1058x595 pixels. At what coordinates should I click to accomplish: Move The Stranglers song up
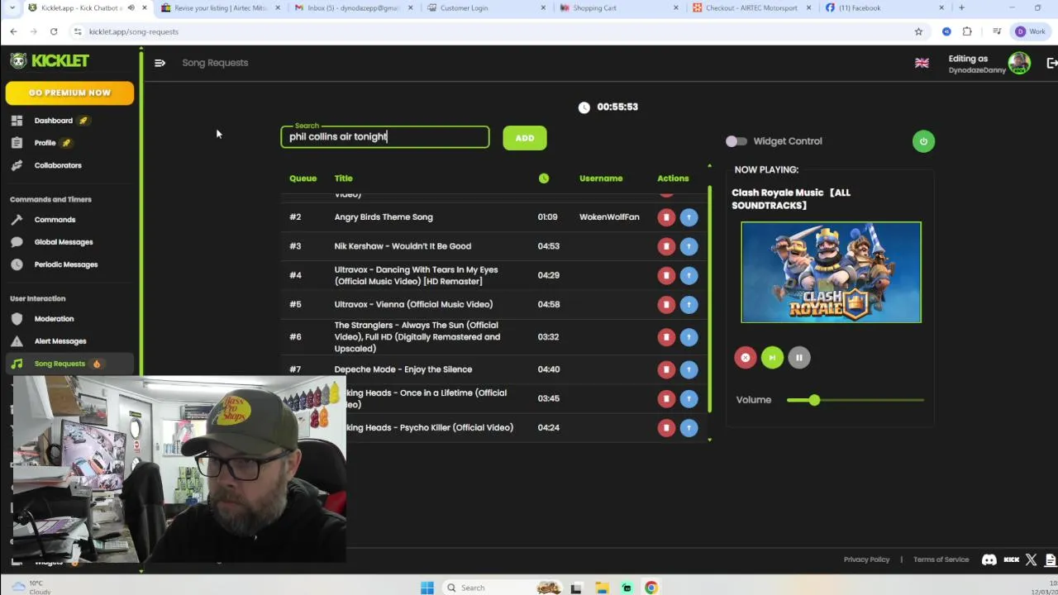(x=689, y=337)
